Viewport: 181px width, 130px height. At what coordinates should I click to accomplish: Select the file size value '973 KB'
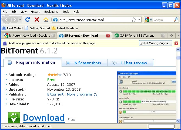[x=53, y=99]
